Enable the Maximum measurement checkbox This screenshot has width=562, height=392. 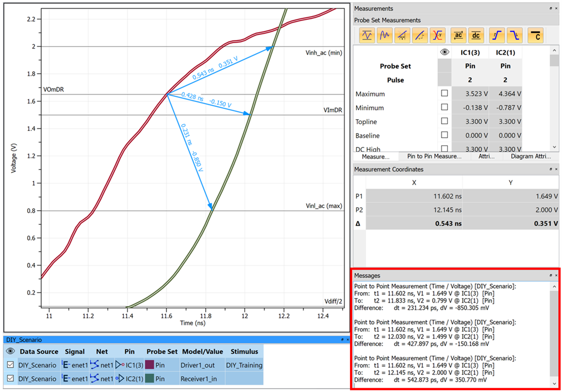point(444,93)
